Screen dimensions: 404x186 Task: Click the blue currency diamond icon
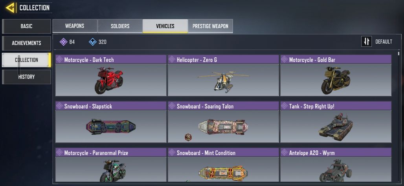[92, 42]
